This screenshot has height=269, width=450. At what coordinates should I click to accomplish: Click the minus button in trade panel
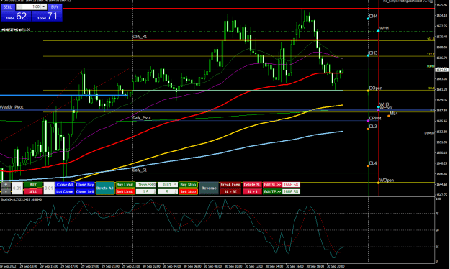pos(6,191)
